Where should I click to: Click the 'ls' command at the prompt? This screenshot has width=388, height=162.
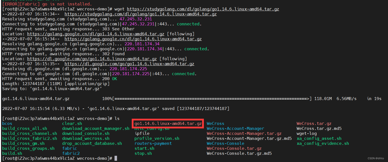click(x=117, y=119)
